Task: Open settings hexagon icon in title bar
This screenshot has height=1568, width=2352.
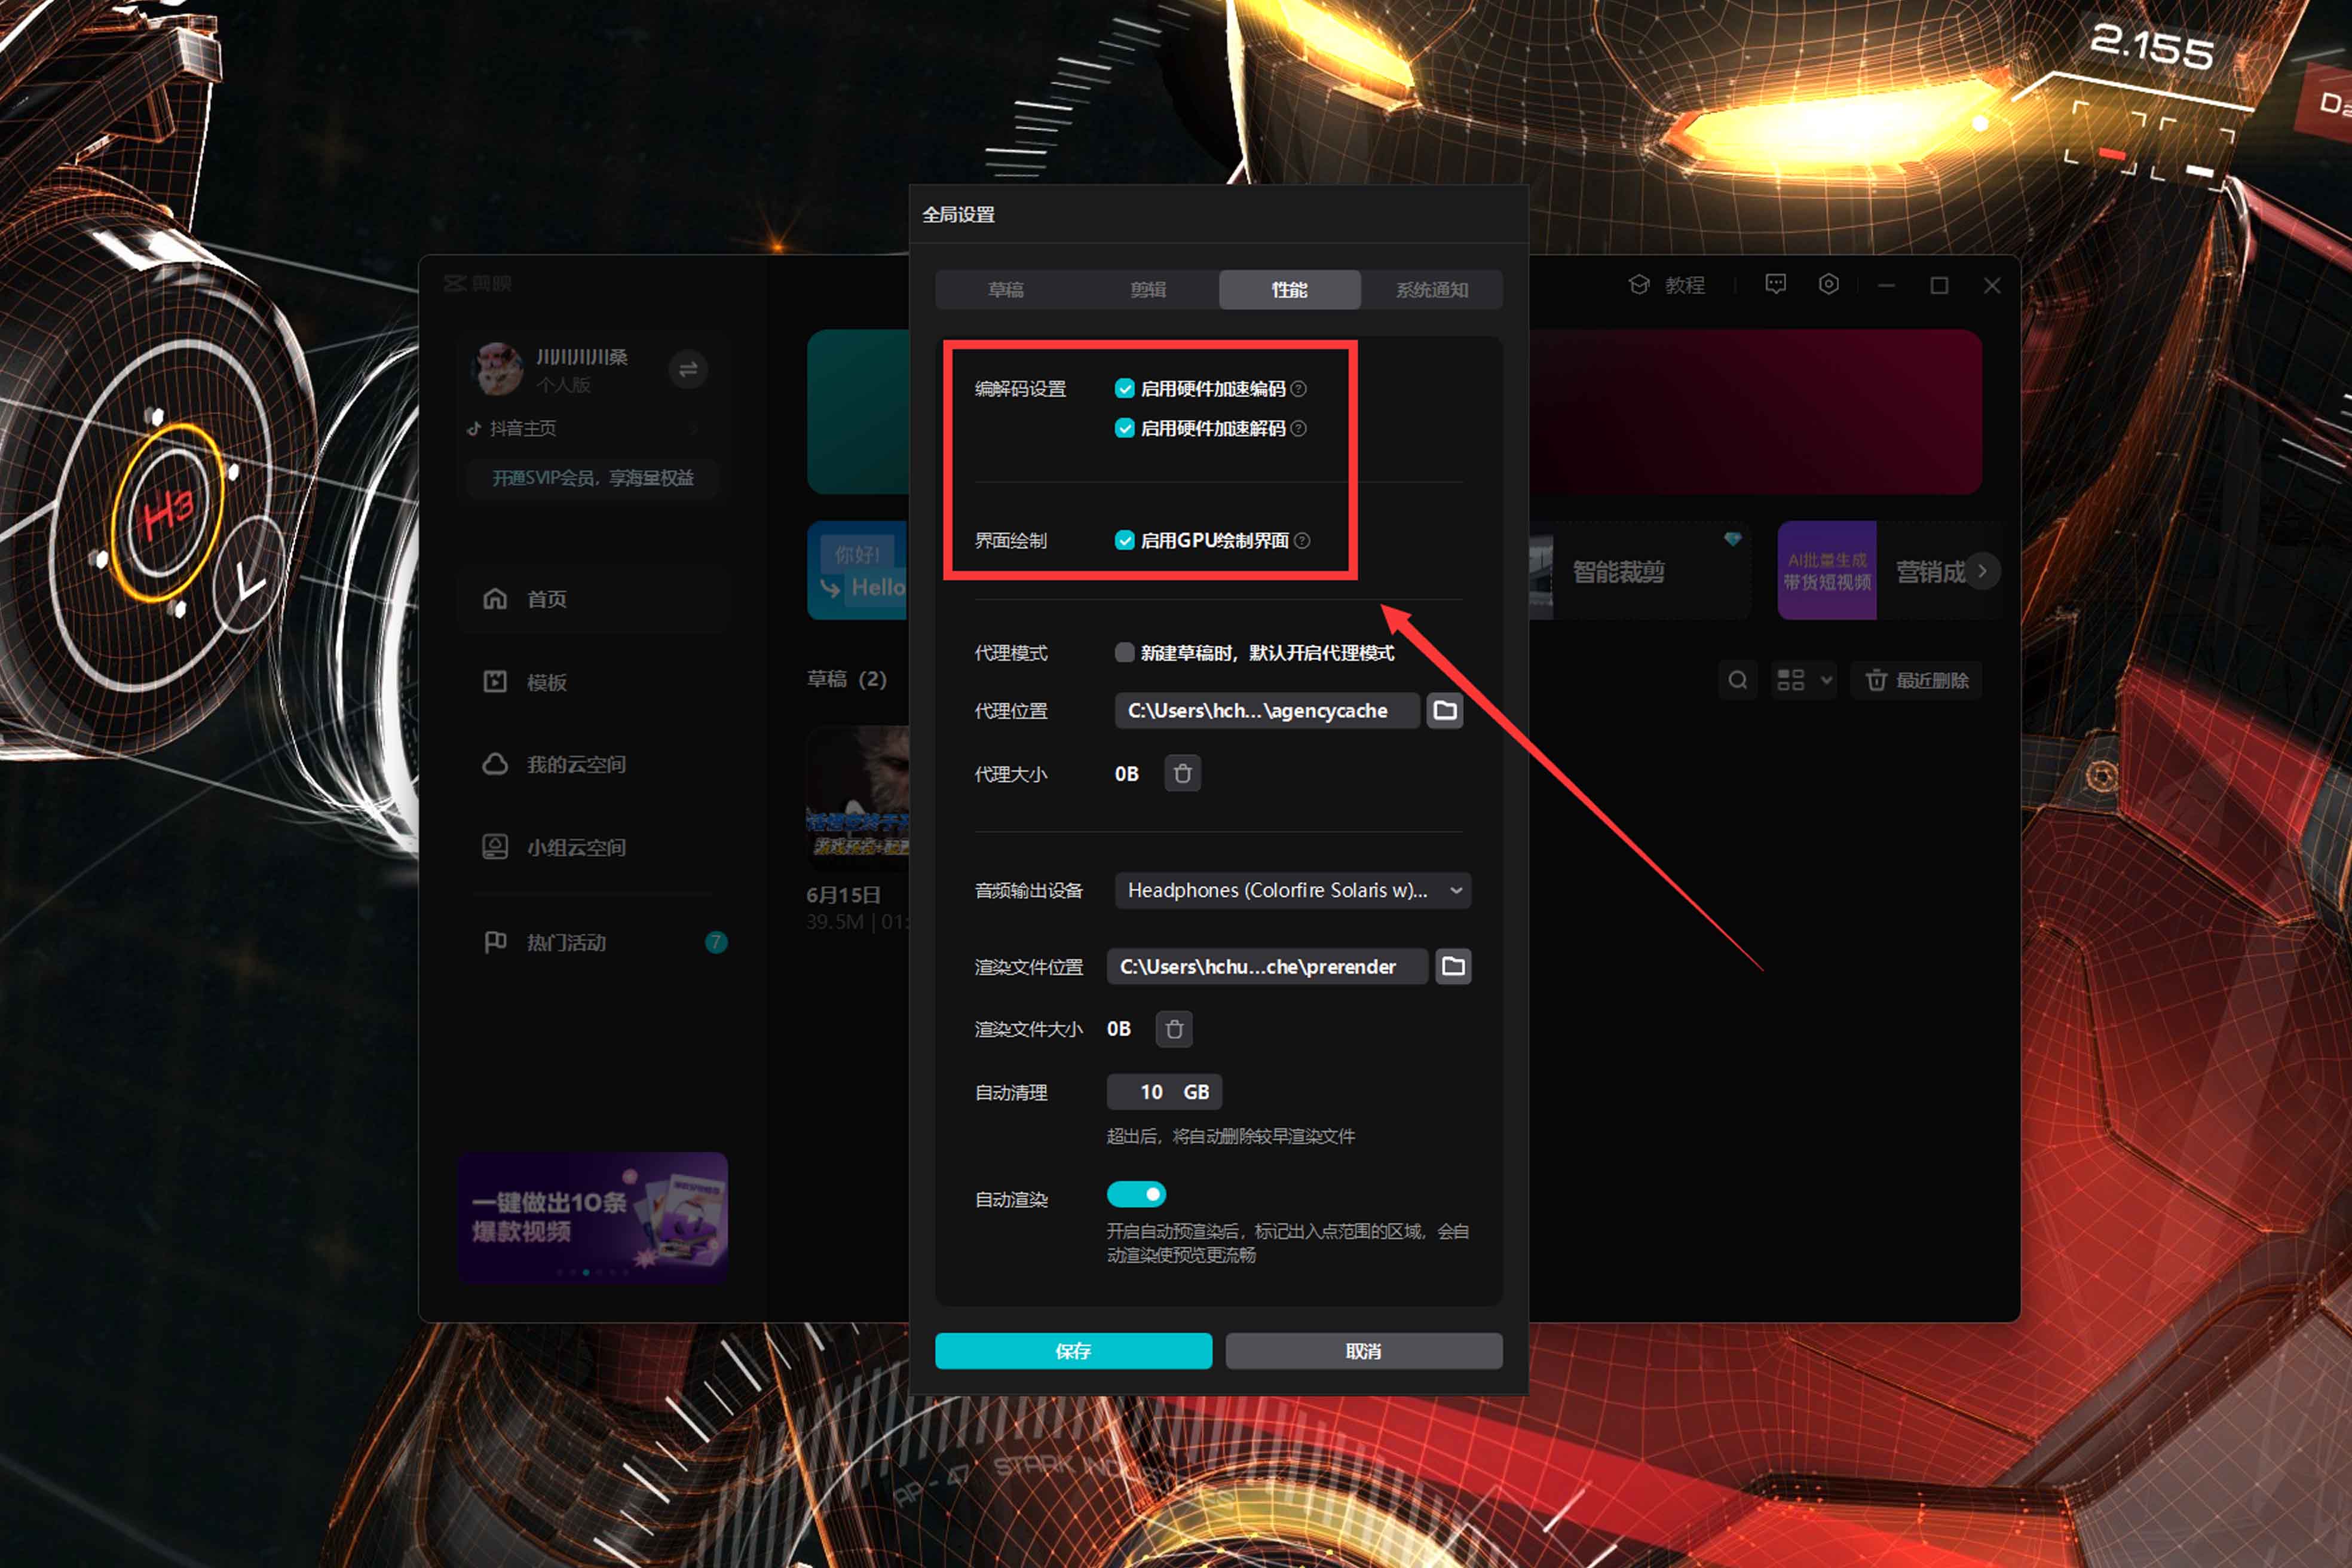Action: (x=1828, y=285)
